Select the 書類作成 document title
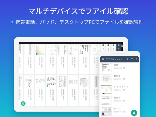The width and height of the screenshot is (156, 117). 117,76
